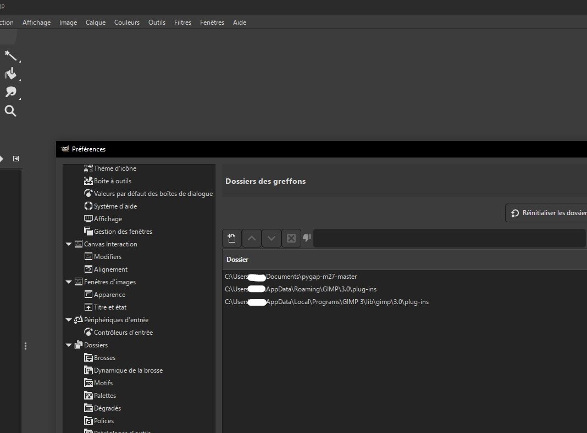Select the Apparence preference page
The image size is (587, 433).
[x=110, y=295]
